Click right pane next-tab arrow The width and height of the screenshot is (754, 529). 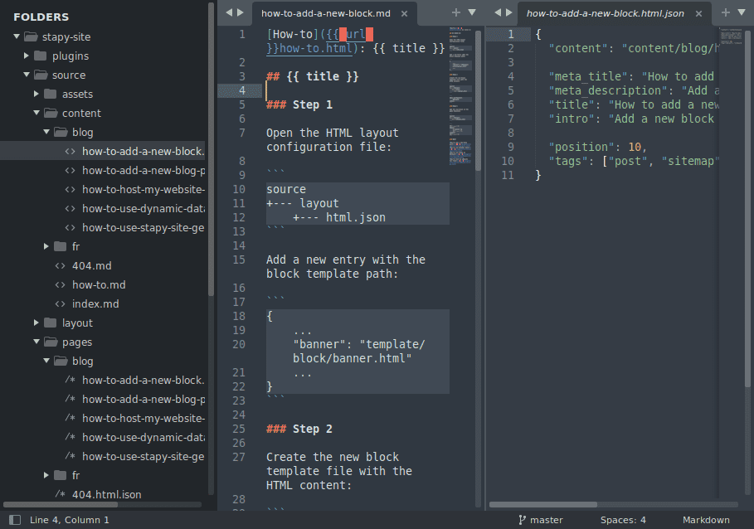pyautogui.click(x=509, y=12)
